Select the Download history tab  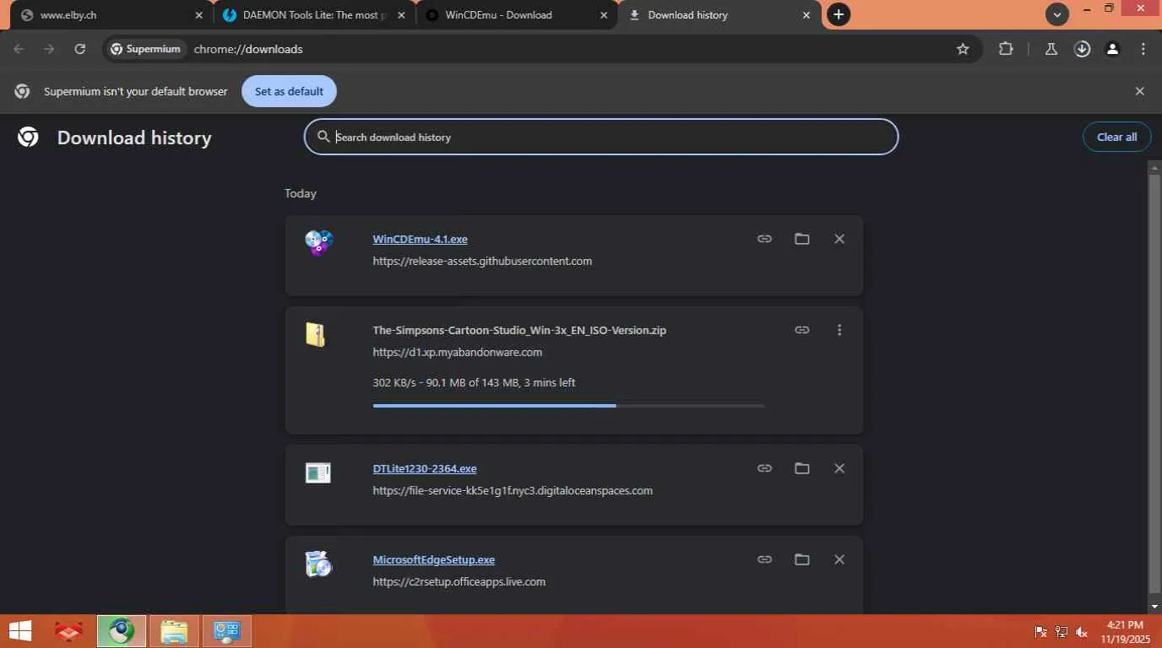click(718, 15)
